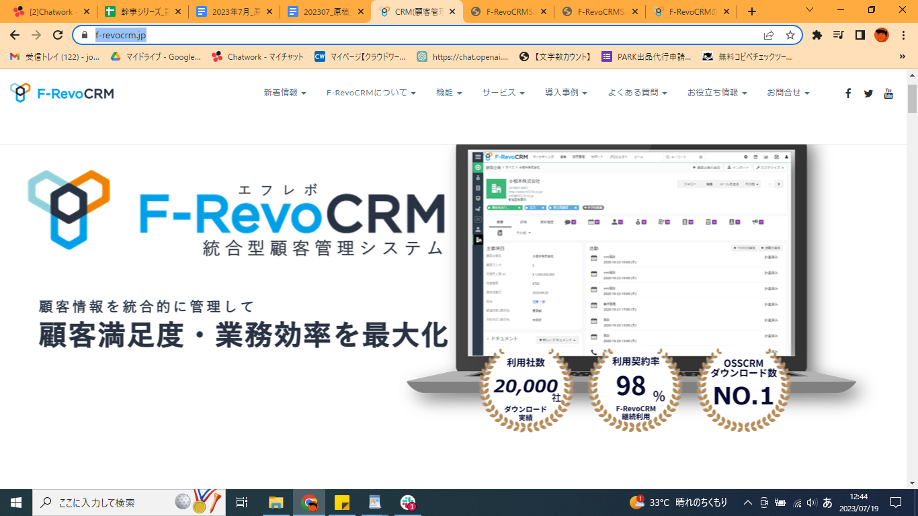The height and width of the screenshot is (516, 918).
Task: Switch to first F-RevoCRMSa tab
Action: click(509, 11)
